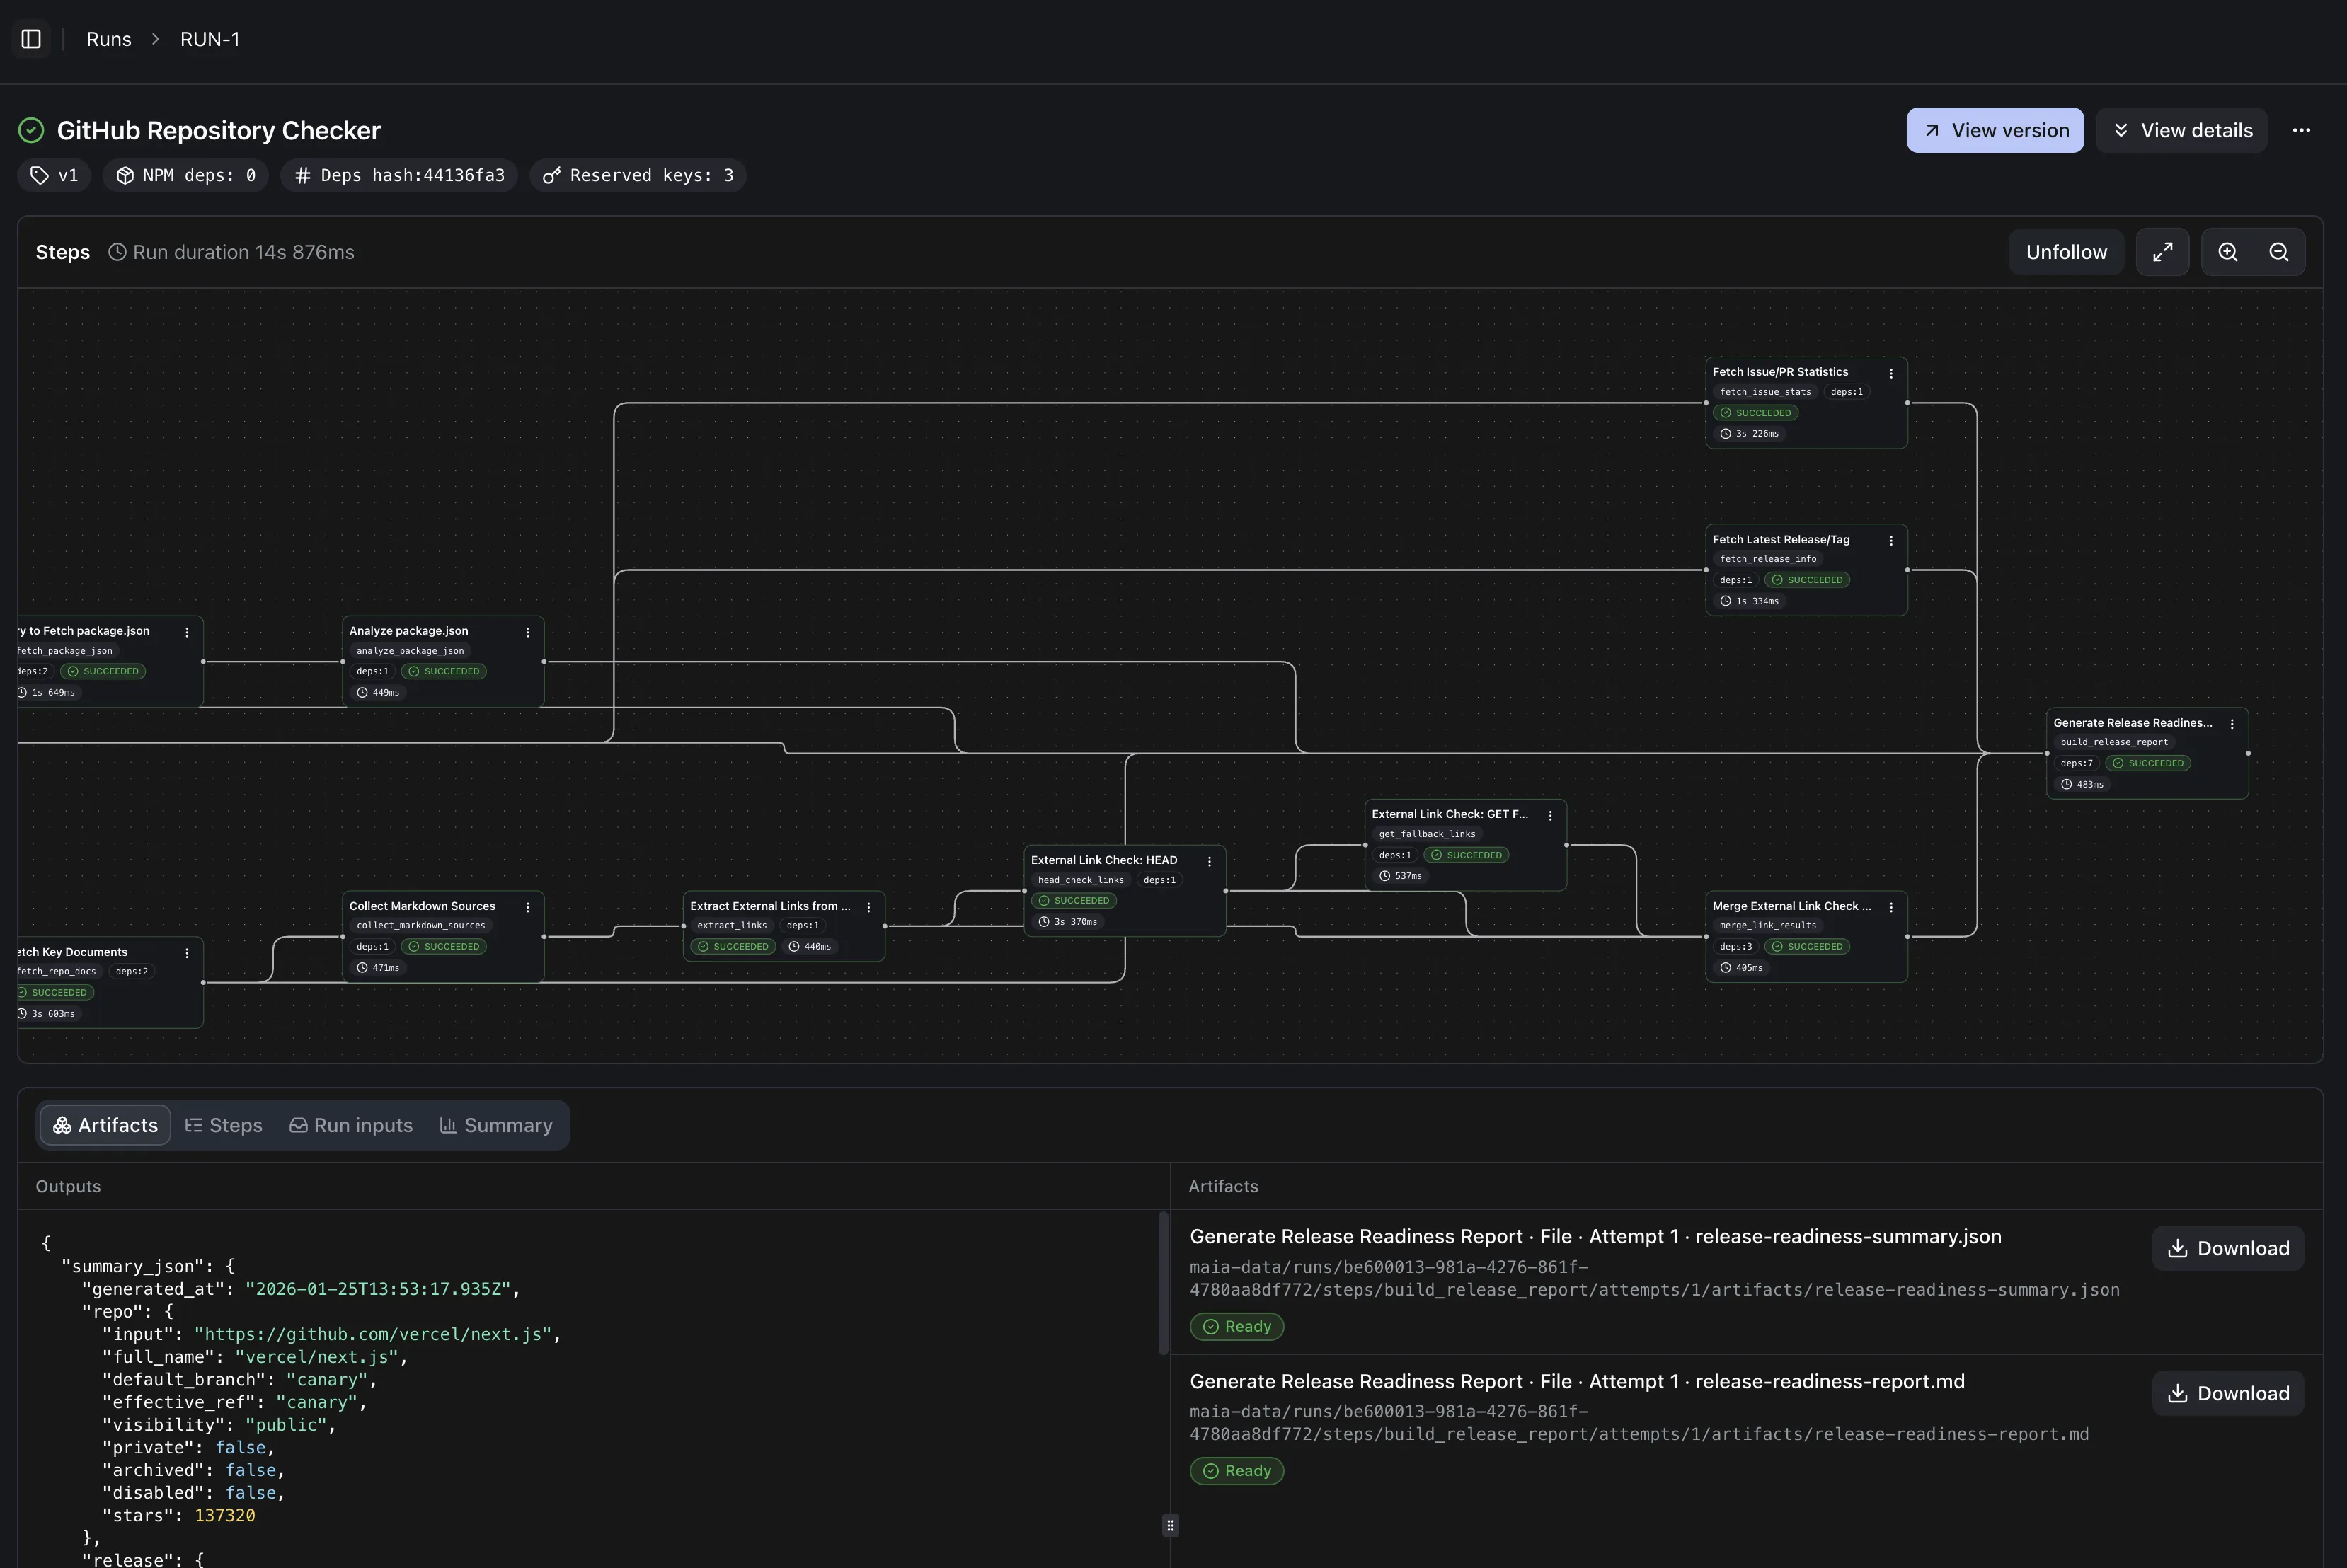Toggle the sidebar panel icon
Image resolution: width=2347 pixels, height=1568 pixels.
[31, 39]
